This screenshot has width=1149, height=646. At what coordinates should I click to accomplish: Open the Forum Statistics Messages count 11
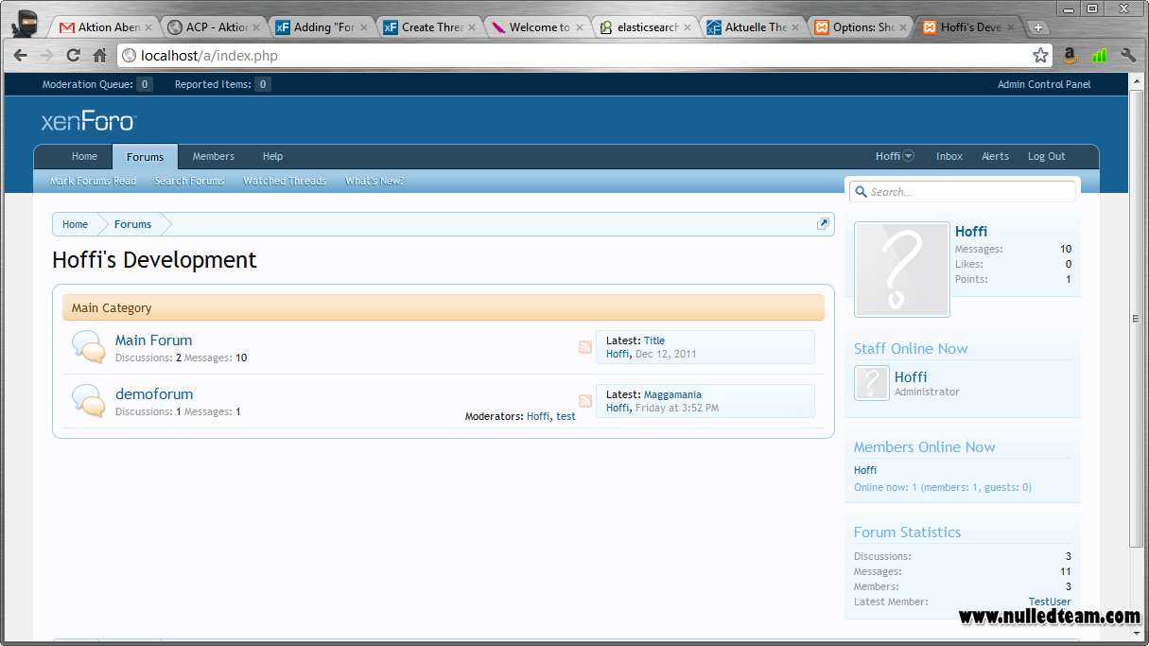pos(1066,571)
